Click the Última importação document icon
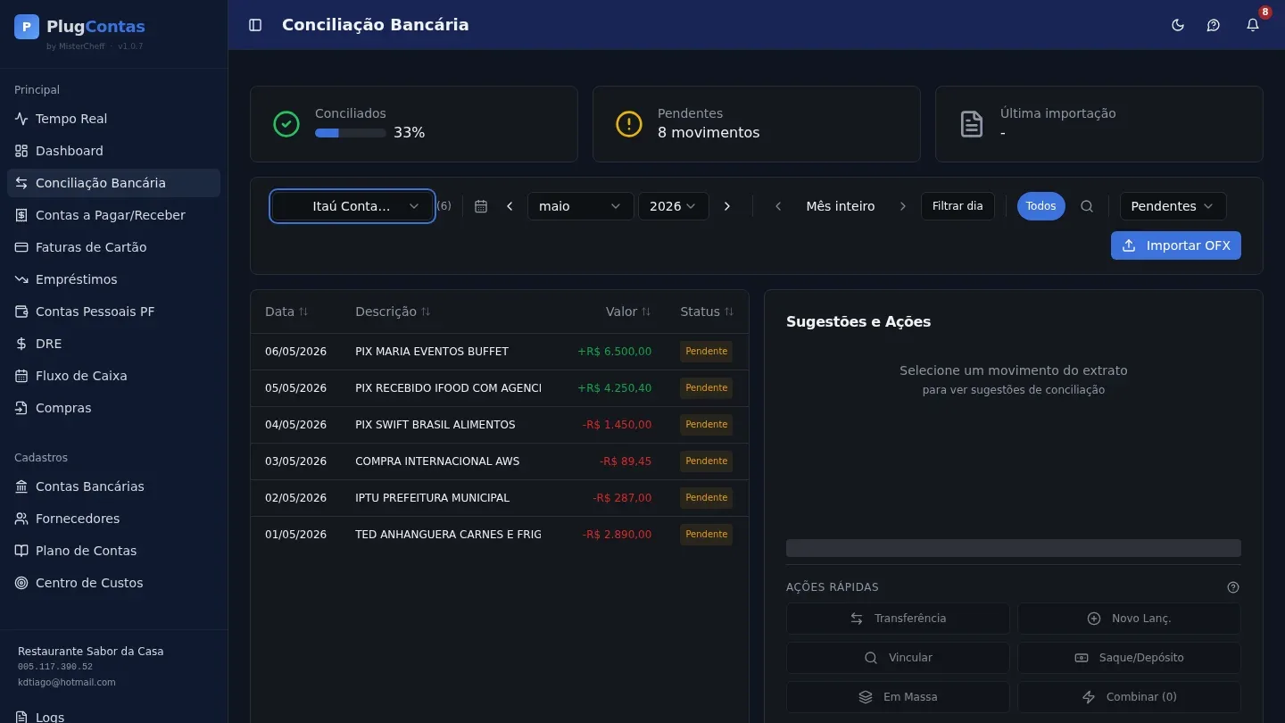 pyautogui.click(x=972, y=124)
